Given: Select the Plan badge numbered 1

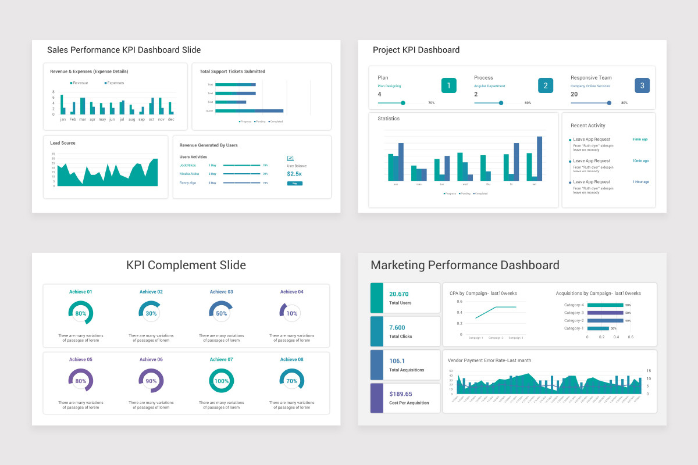Looking at the screenshot, I should coord(448,85).
